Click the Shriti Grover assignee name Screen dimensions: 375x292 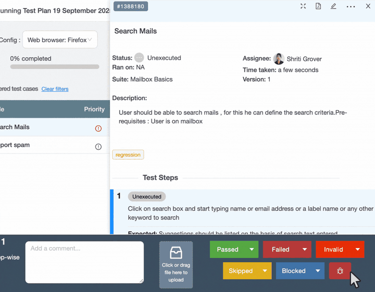(x=304, y=59)
